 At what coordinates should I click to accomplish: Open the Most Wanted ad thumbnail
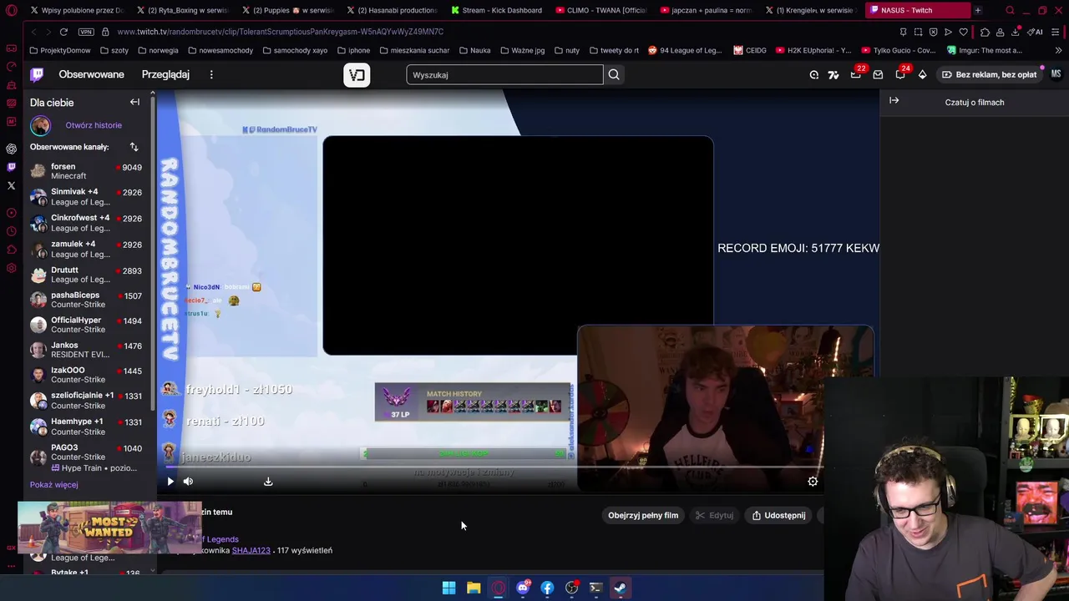coord(109,527)
